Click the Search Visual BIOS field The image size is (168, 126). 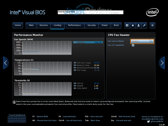90,12
